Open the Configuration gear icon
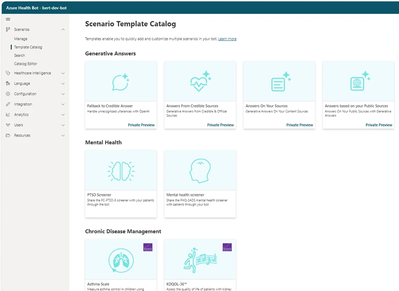This screenshot has width=399, height=291. [x=8, y=94]
